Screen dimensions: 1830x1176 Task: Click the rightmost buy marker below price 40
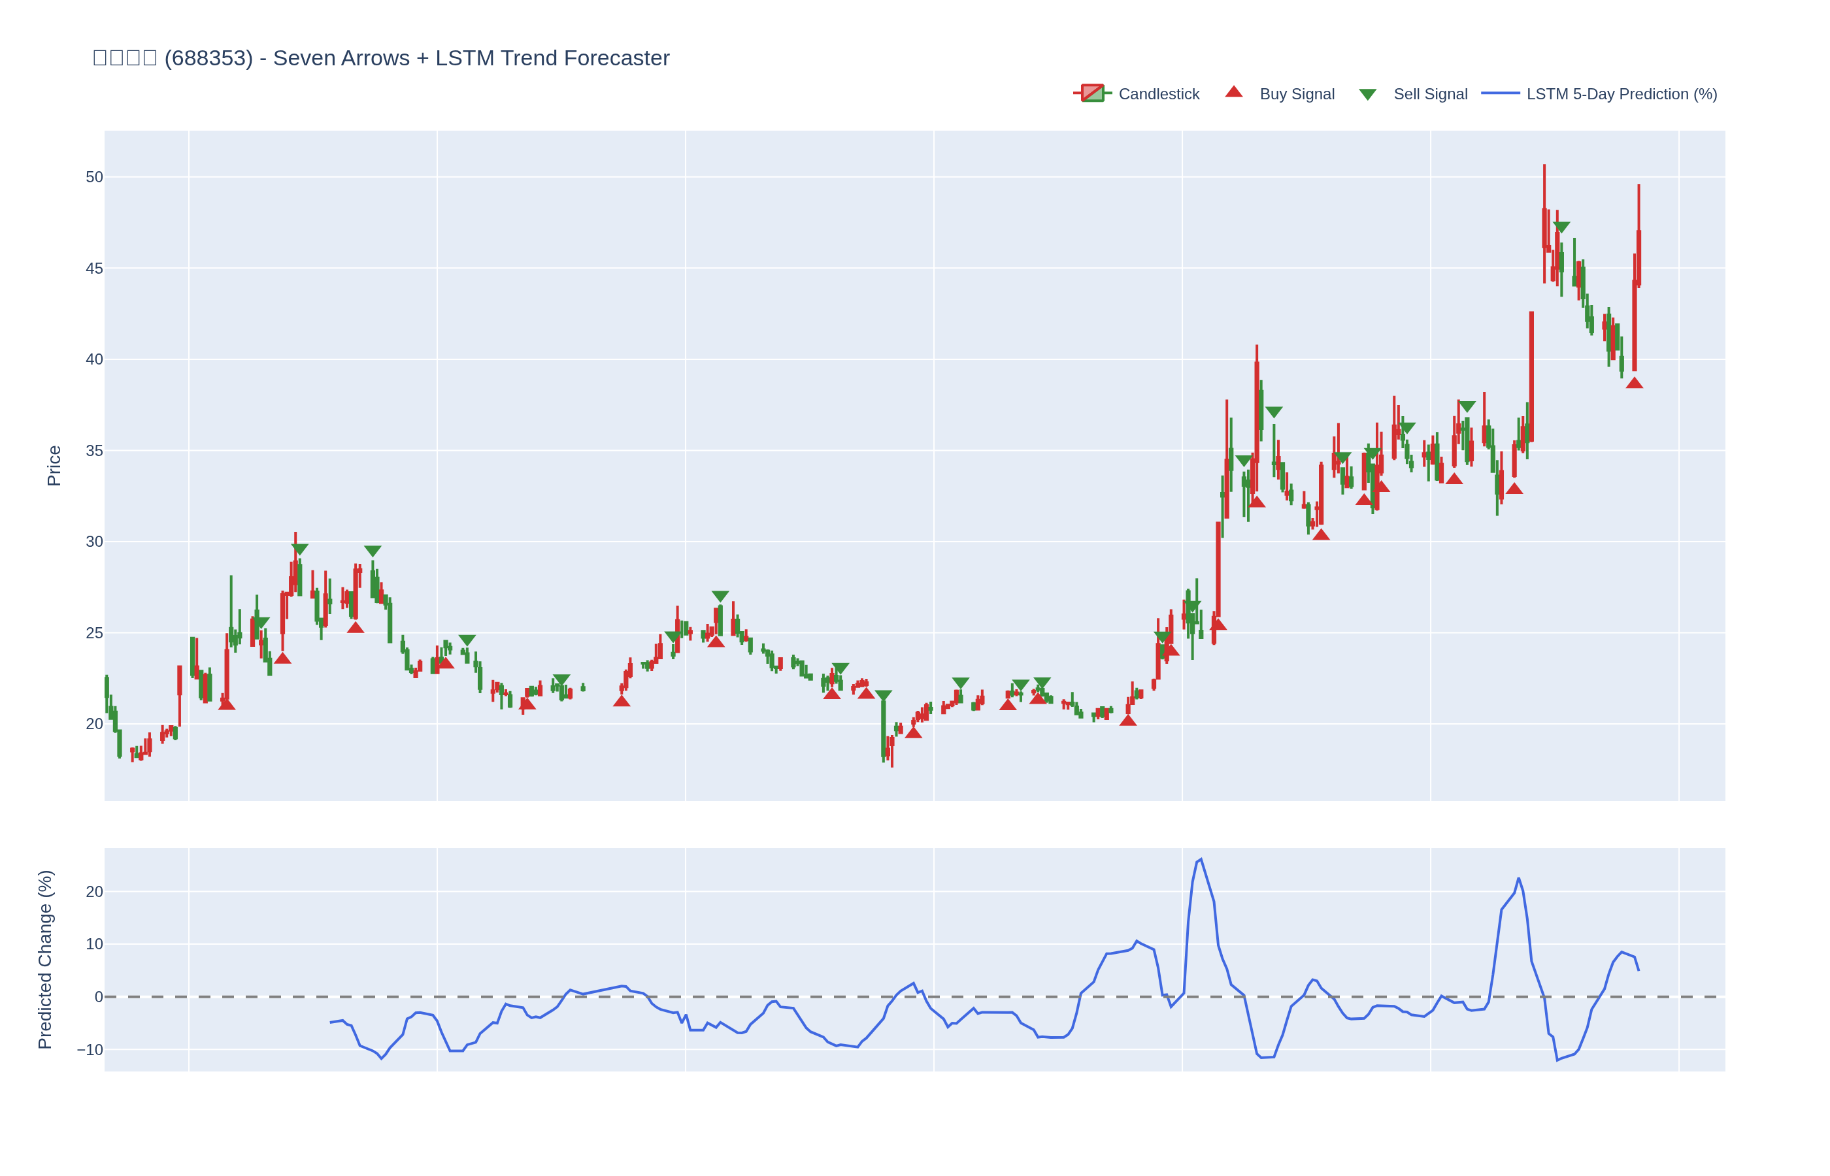pos(1634,384)
